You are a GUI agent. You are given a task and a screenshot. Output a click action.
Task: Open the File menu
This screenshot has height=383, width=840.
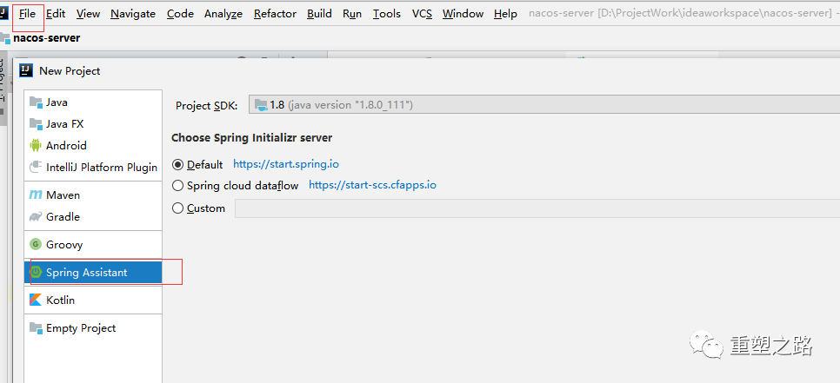click(27, 14)
